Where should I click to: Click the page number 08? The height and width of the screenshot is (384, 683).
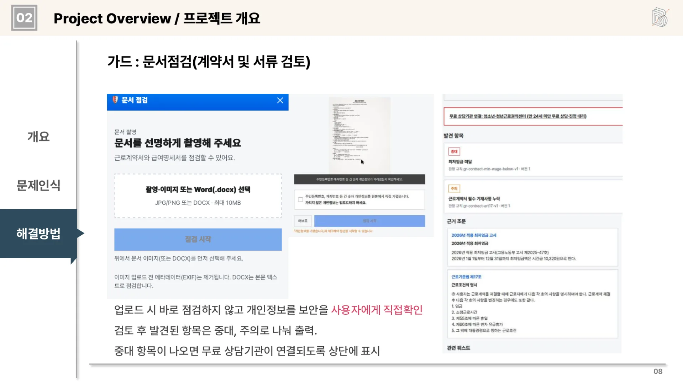(658, 371)
